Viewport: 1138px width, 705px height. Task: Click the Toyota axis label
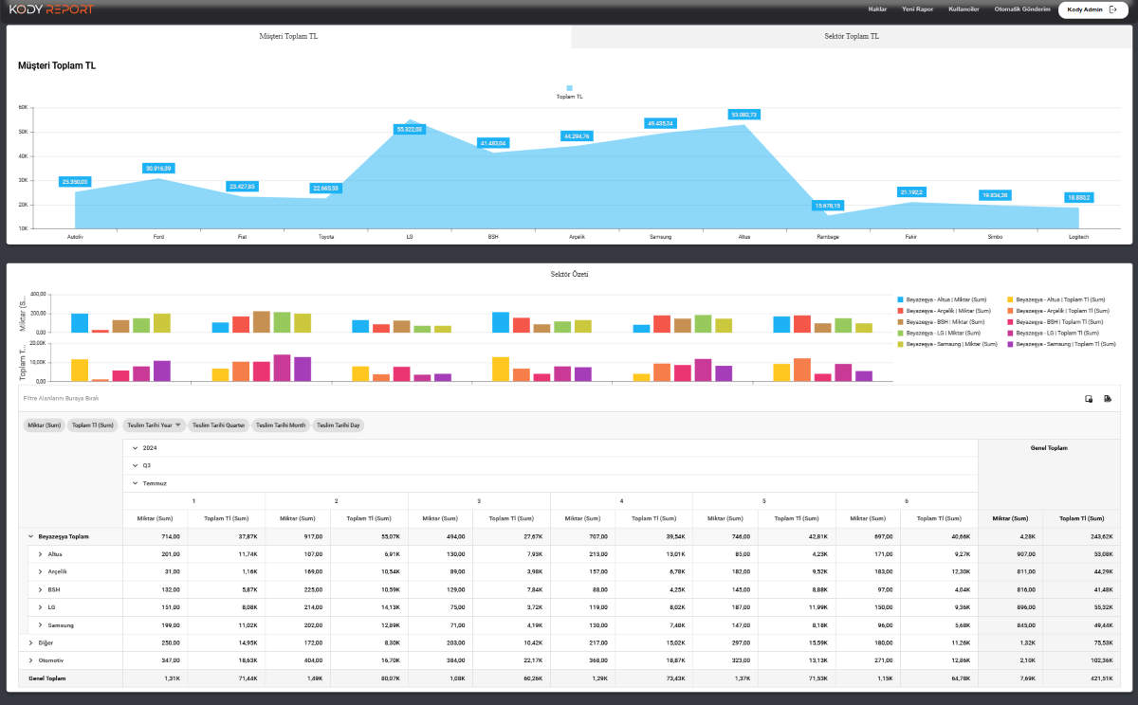coord(326,236)
